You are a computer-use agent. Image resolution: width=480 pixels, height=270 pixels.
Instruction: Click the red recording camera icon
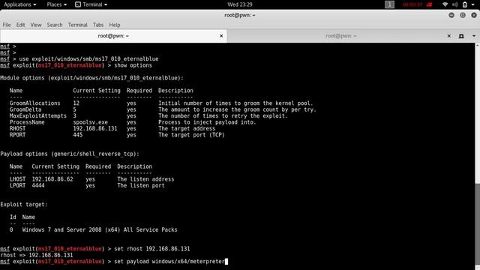(430, 4)
